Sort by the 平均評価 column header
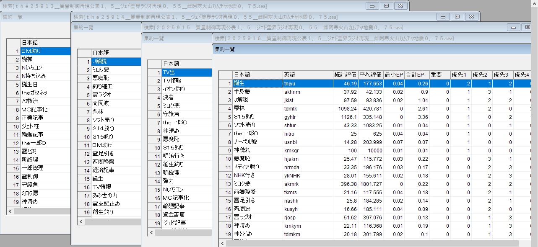Viewport: 538px width, 247px height. click(x=370, y=75)
